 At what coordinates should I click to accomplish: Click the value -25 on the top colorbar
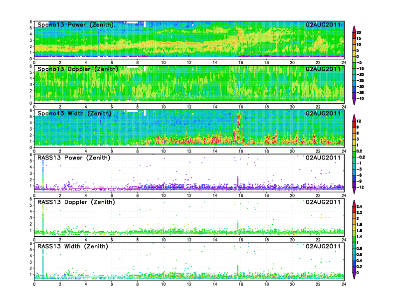[x=360, y=81]
